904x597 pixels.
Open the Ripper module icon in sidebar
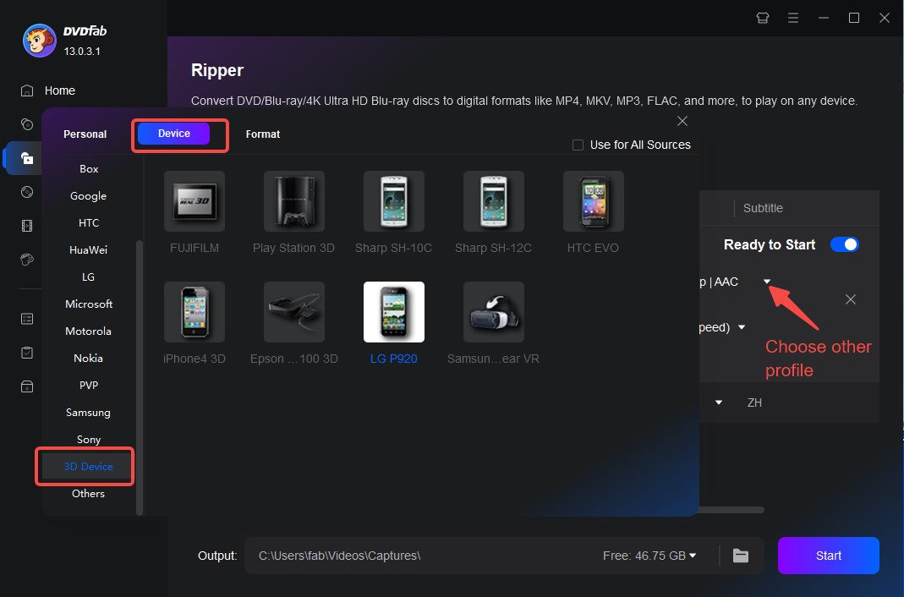coord(26,158)
